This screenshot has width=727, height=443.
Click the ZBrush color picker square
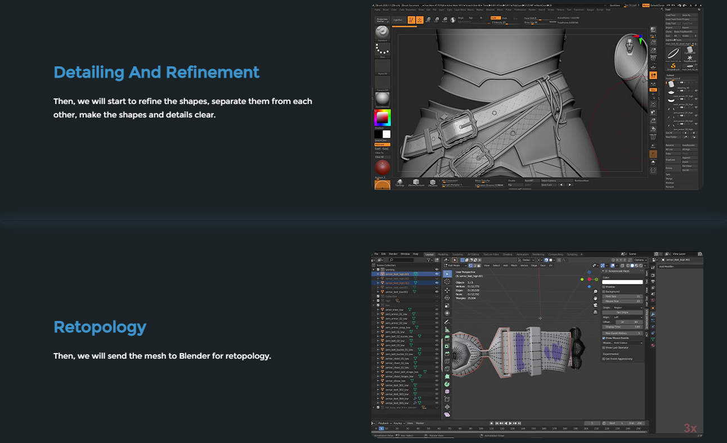(382, 117)
